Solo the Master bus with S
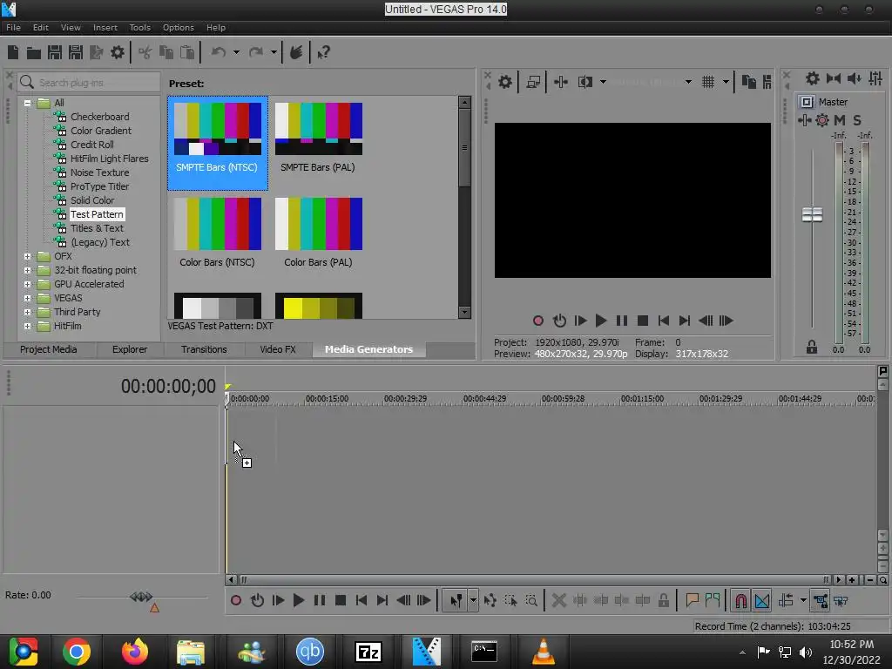 click(857, 120)
